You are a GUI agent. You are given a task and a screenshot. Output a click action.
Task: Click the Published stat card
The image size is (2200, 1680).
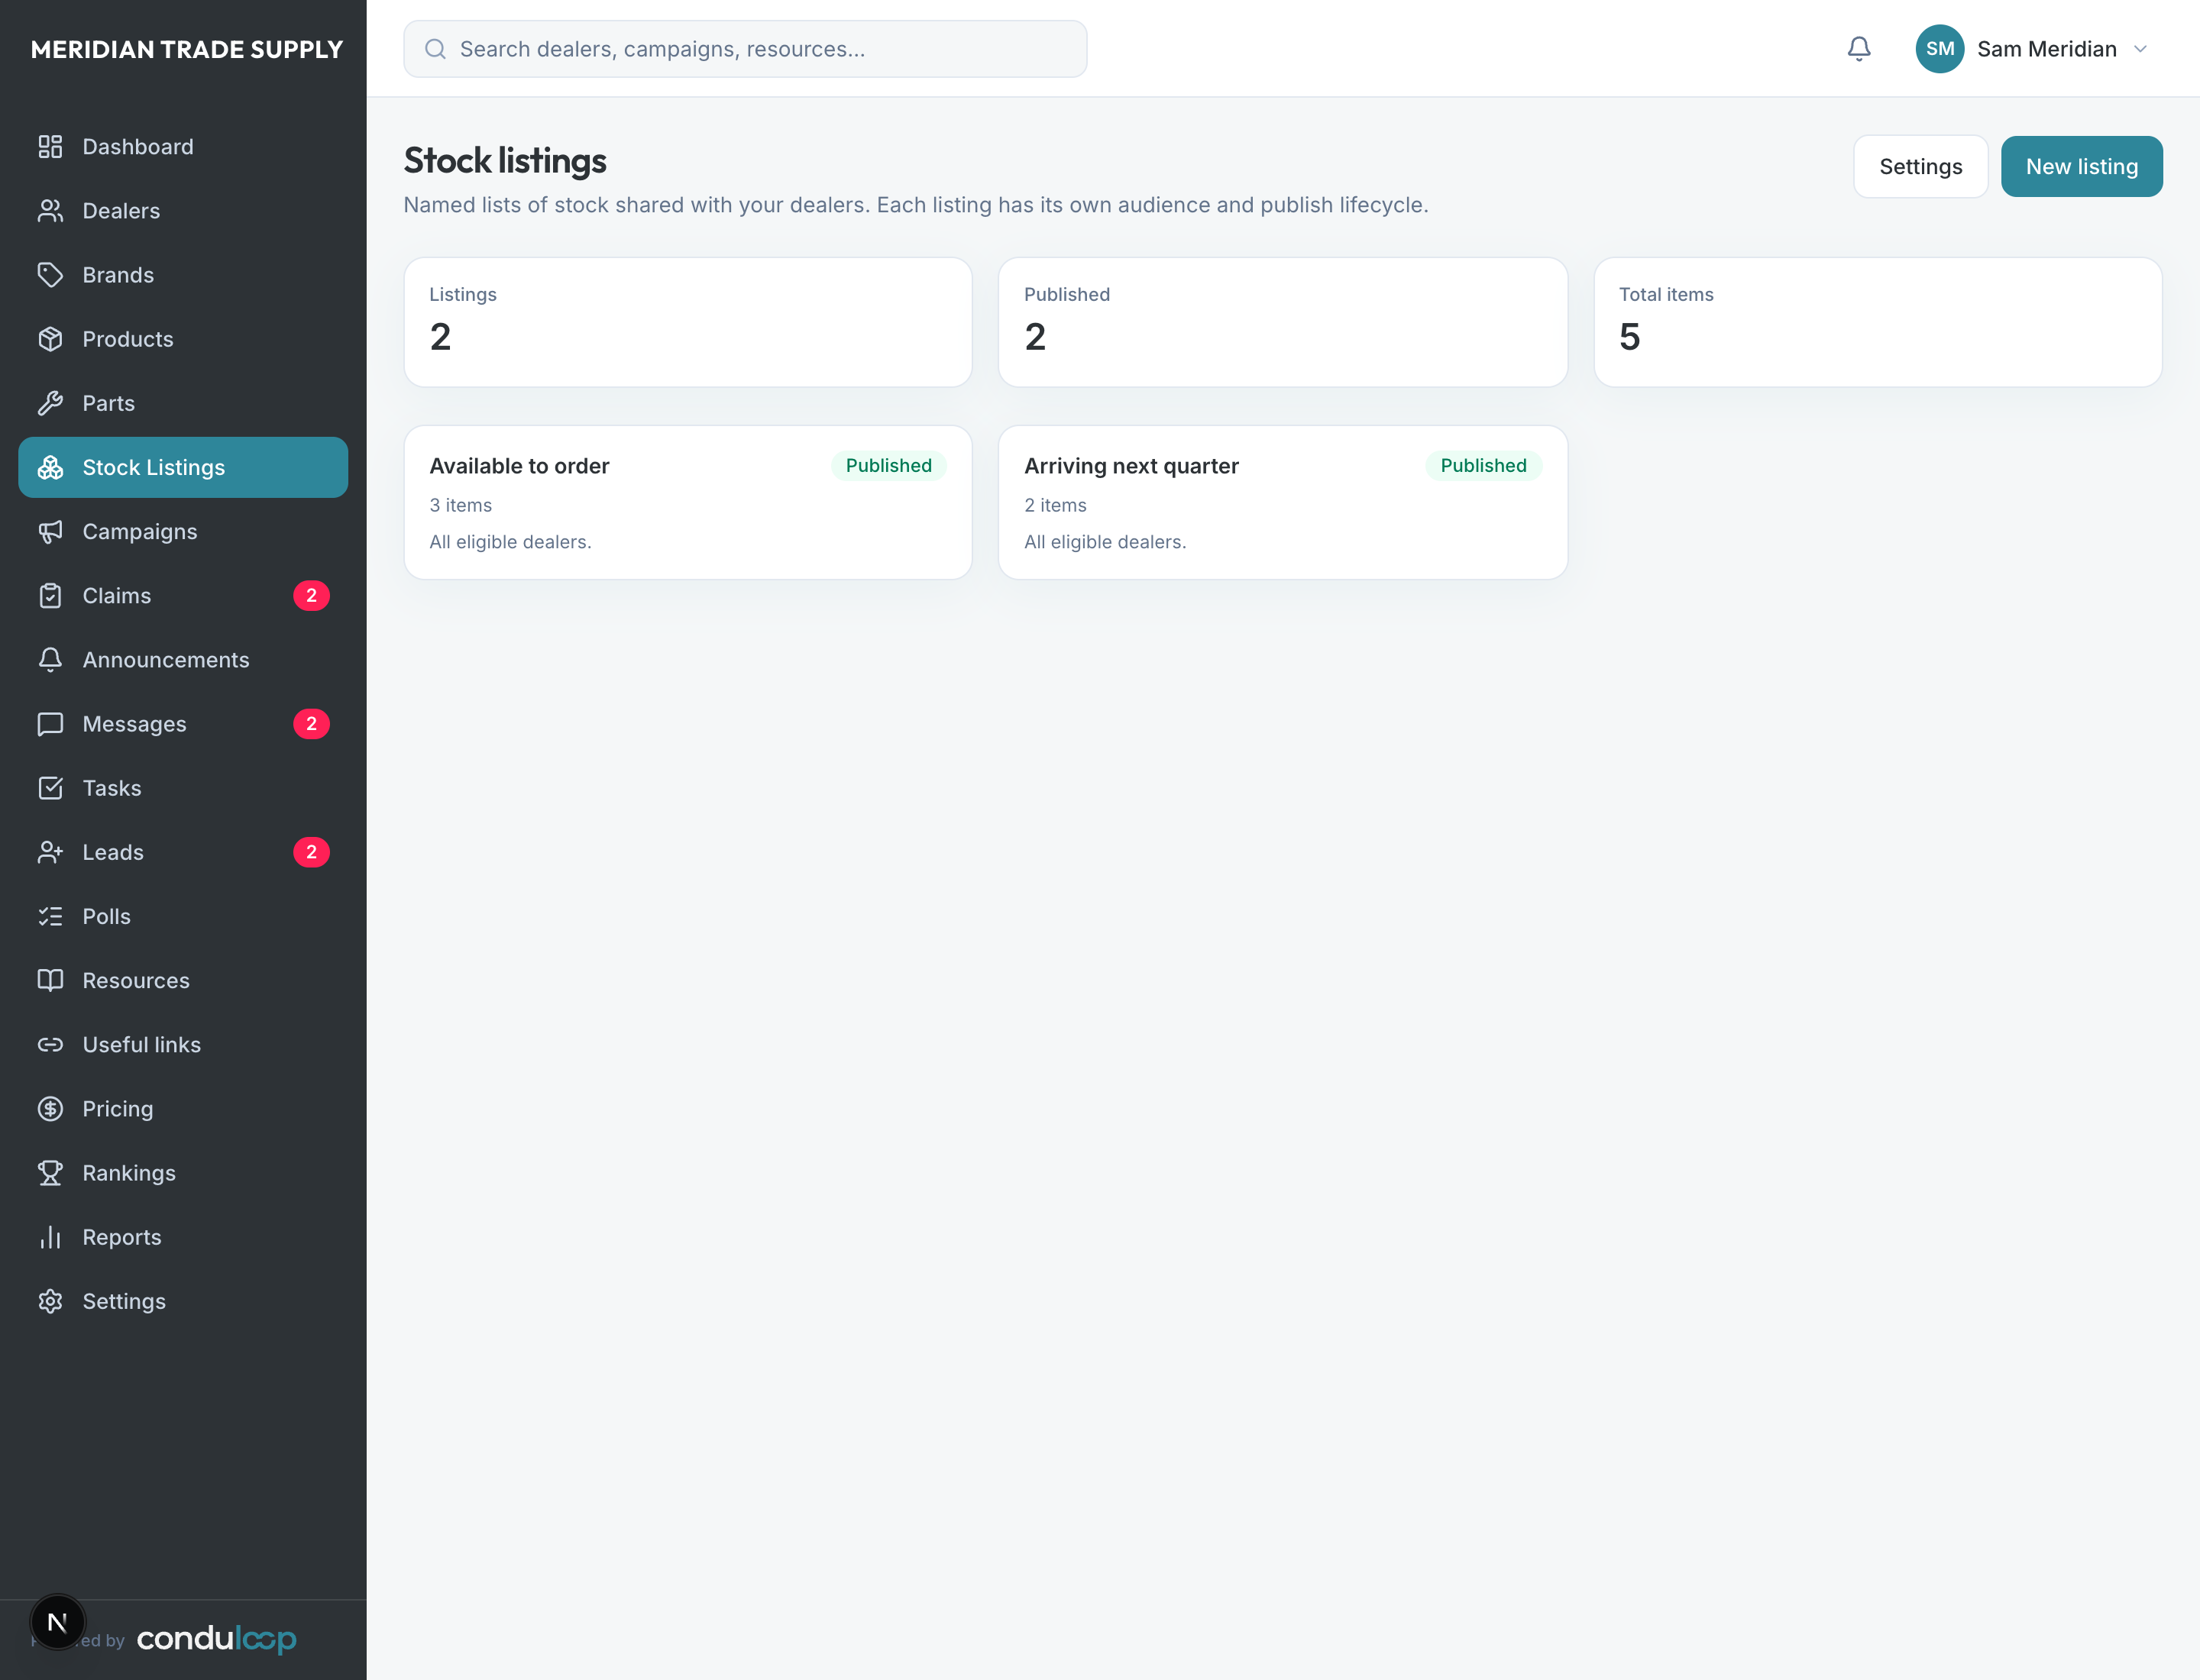coord(1283,322)
